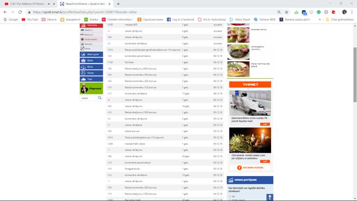Open the Mani spoki blue button
This screenshot has width=357, height=201.
[x=91, y=54]
